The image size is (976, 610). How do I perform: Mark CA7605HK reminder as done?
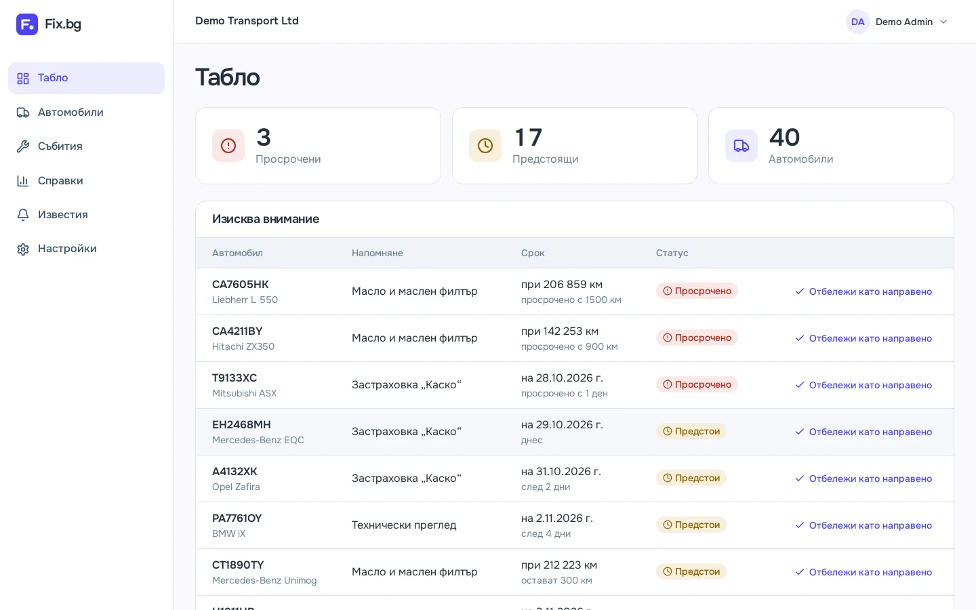[863, 291]
